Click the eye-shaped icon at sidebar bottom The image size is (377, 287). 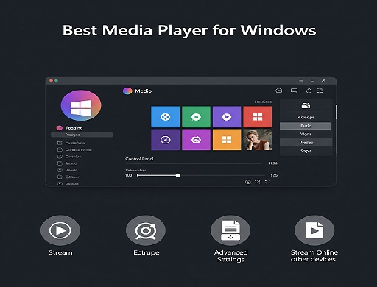pyautogui.click(x=60, y=183)
